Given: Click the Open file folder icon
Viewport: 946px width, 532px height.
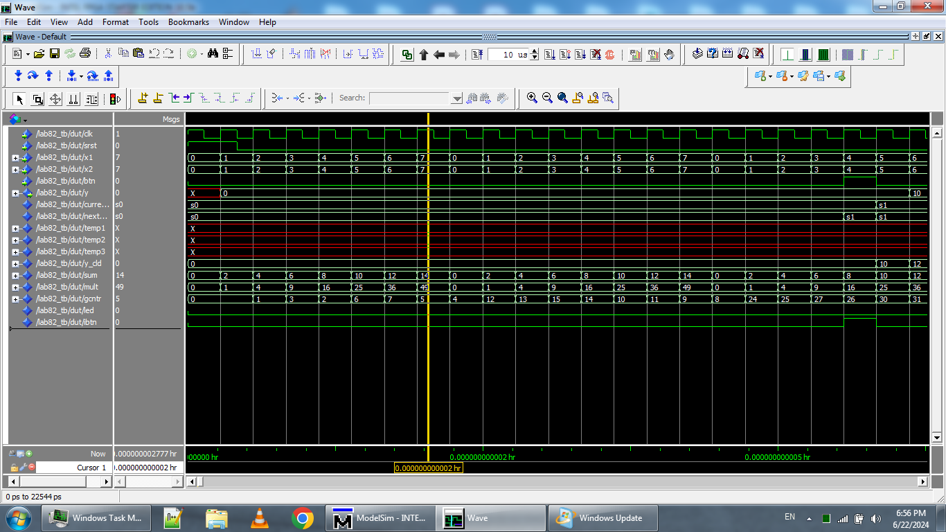Looking at the screenshot, I should coord(39,53).
